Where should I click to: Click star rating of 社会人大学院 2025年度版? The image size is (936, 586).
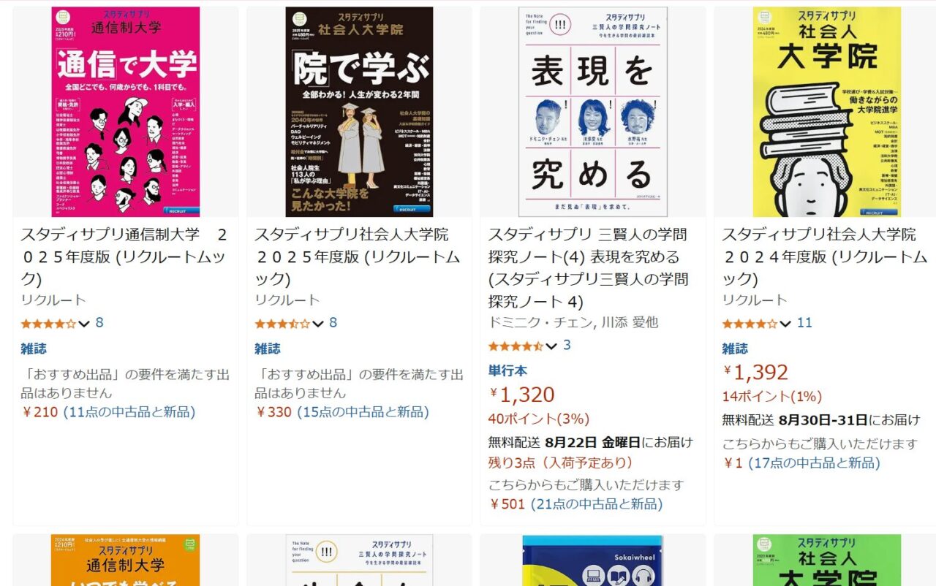click(x=282, y=324)
